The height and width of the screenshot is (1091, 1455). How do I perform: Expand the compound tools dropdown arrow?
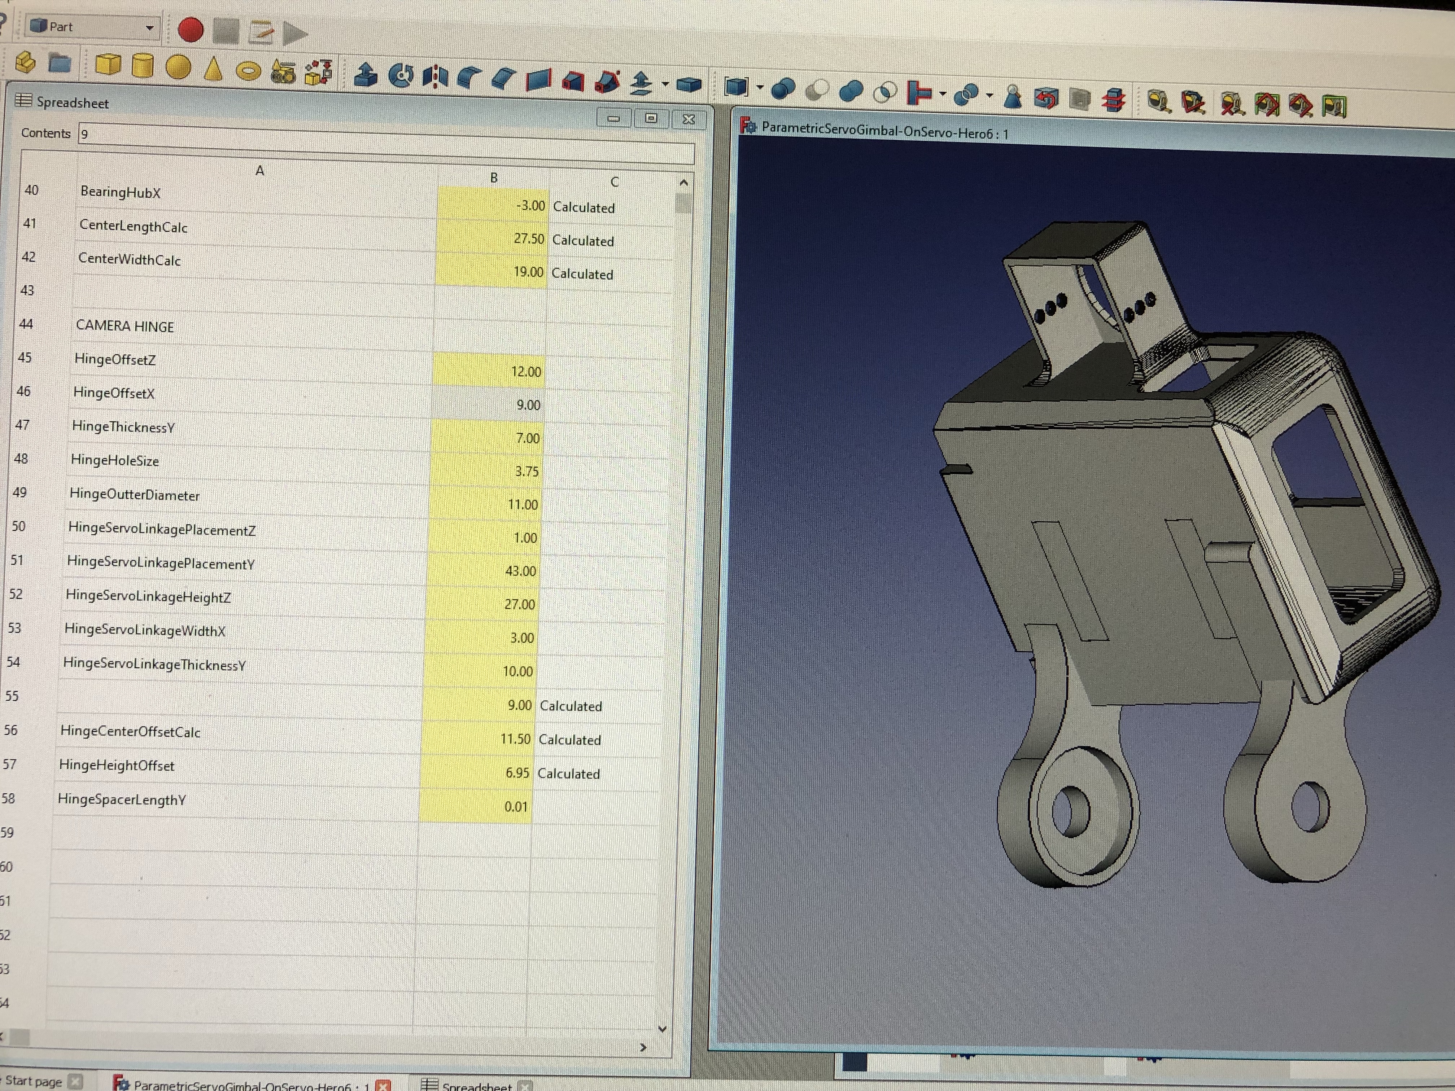[x=760, y=87]
